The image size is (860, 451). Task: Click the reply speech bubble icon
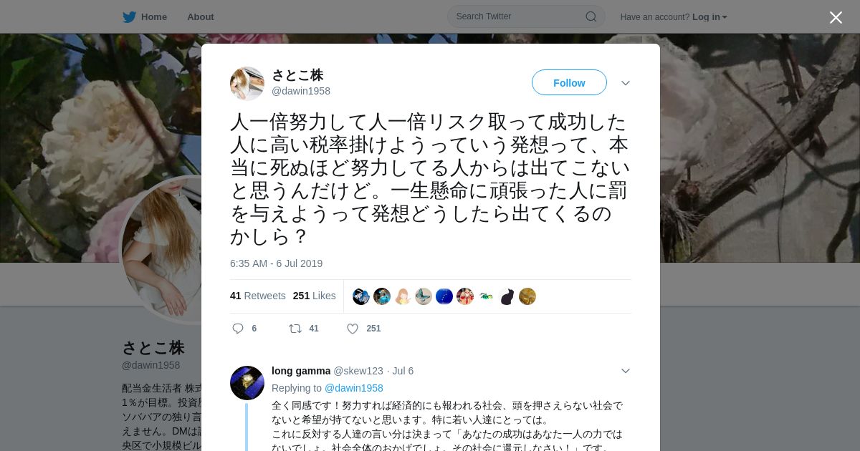tap(238, 329)
